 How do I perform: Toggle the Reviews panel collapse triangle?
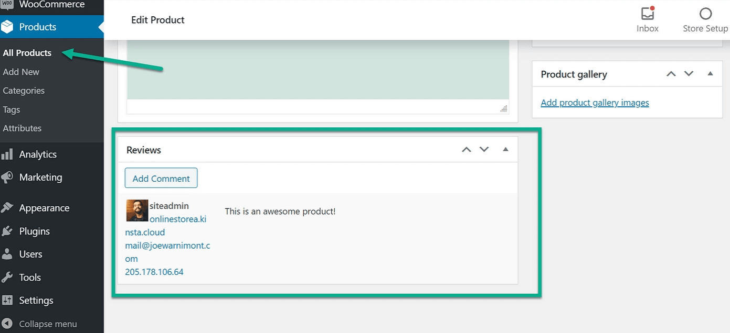[x=505, y=150]
